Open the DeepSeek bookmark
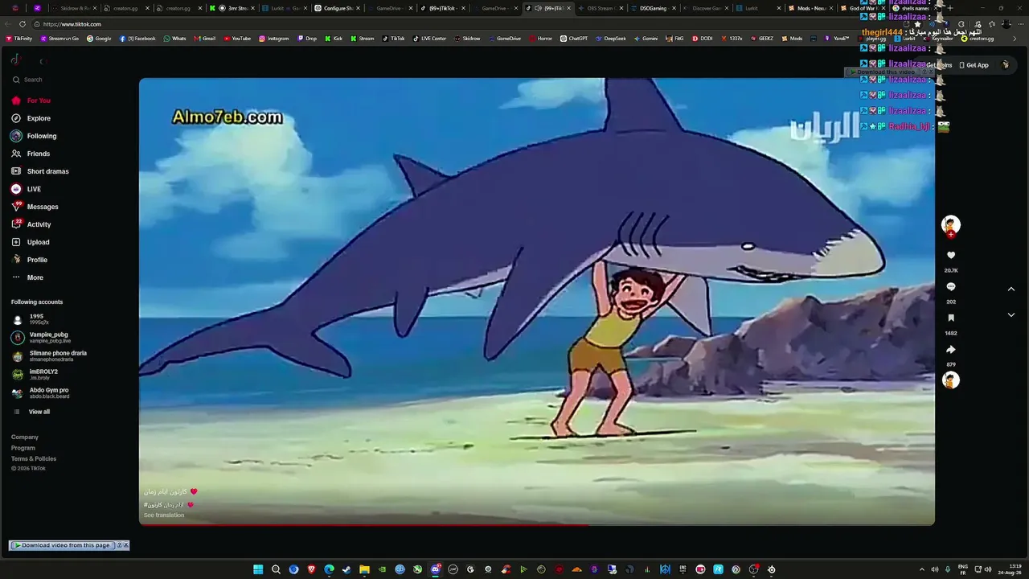 [x=611, y=39]
